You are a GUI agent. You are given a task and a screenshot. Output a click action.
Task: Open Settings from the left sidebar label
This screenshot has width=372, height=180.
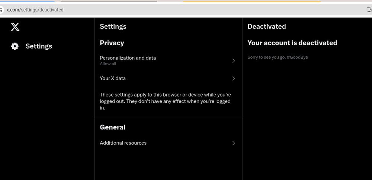39,46
